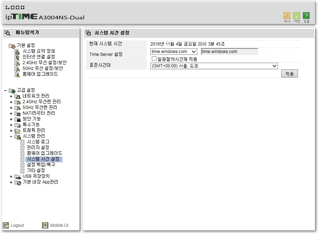Click the 트래픽 관리 chart icon

coord(18,131)
